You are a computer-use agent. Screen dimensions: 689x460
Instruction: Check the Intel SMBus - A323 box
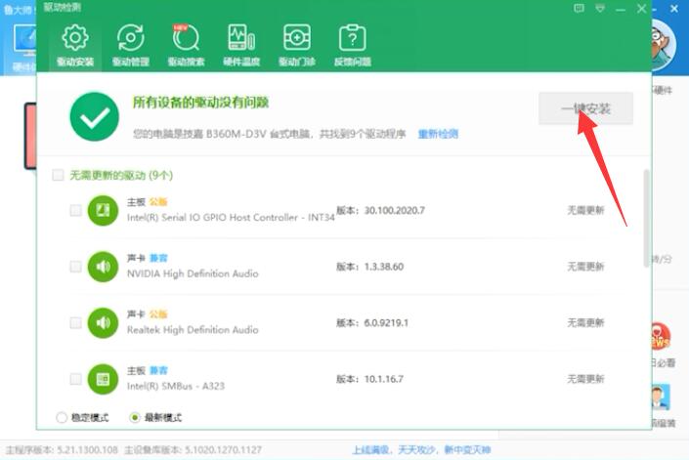pos(75,379)
